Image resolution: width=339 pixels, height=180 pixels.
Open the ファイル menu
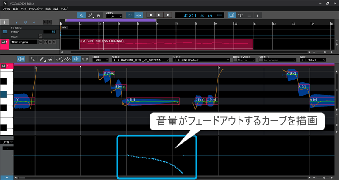[x=6, y=9]
